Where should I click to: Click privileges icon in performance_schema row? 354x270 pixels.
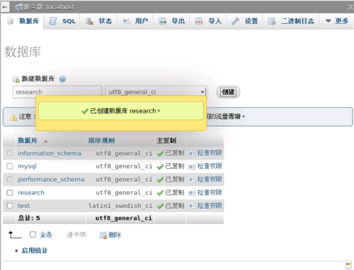192,180
